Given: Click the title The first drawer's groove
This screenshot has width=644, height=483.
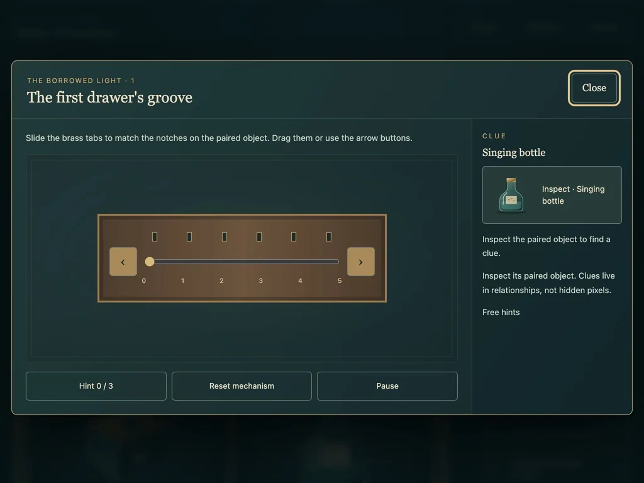Looking at the screenshot, I should click(109, 97).
